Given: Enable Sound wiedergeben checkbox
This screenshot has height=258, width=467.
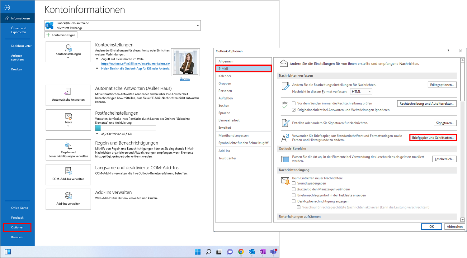Looking at the screenshot, I should (x=294, y=183).
